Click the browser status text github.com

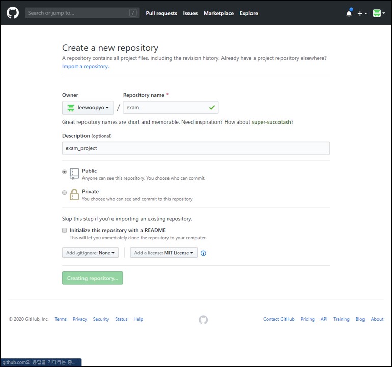click(39, 362)
